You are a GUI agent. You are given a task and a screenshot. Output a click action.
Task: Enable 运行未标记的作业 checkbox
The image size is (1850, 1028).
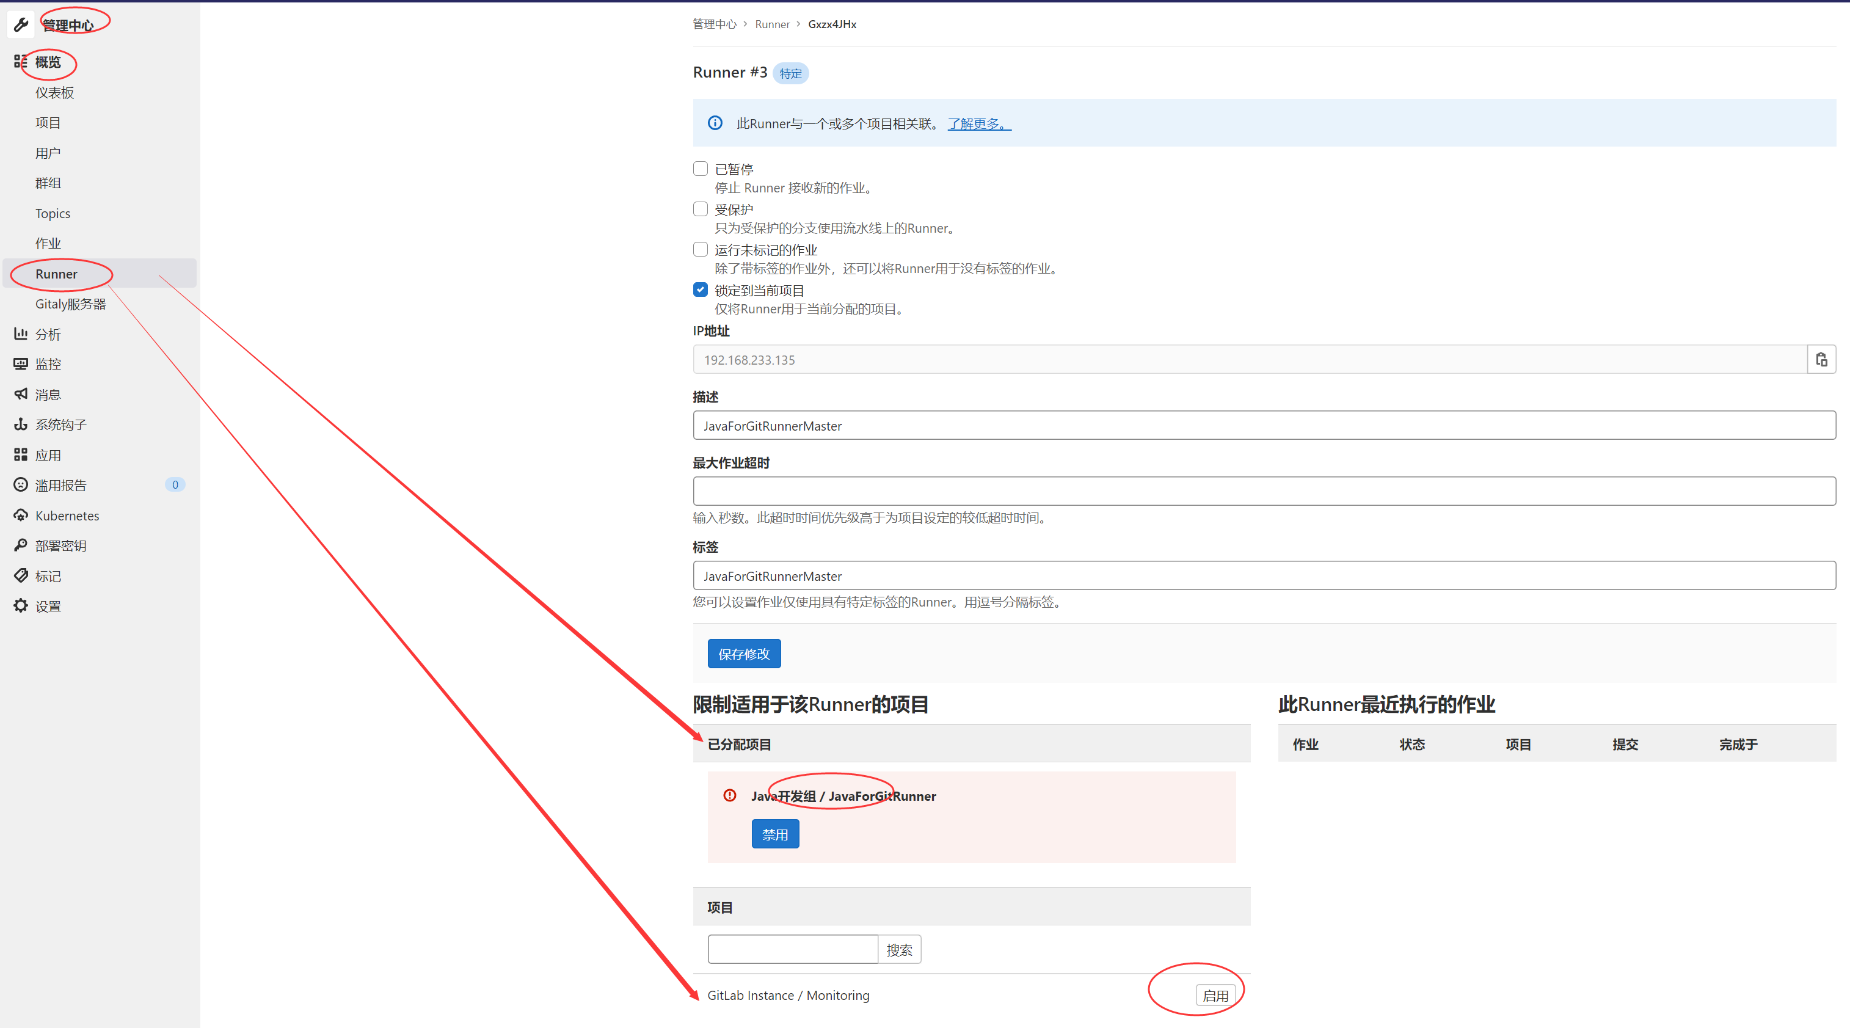click(700, 249)
